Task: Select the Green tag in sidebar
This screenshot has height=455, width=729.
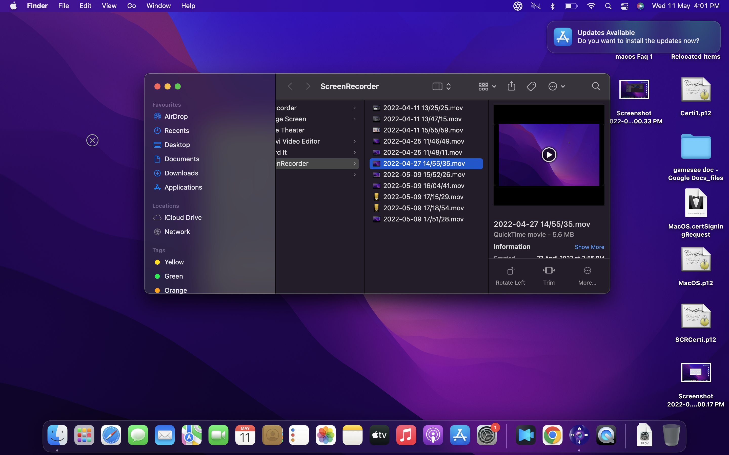Action: (x=173, y=276)
